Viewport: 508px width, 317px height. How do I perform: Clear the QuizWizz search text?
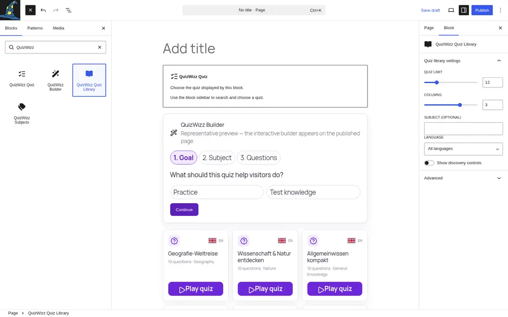pyautogui.click(x=100, y=47)
